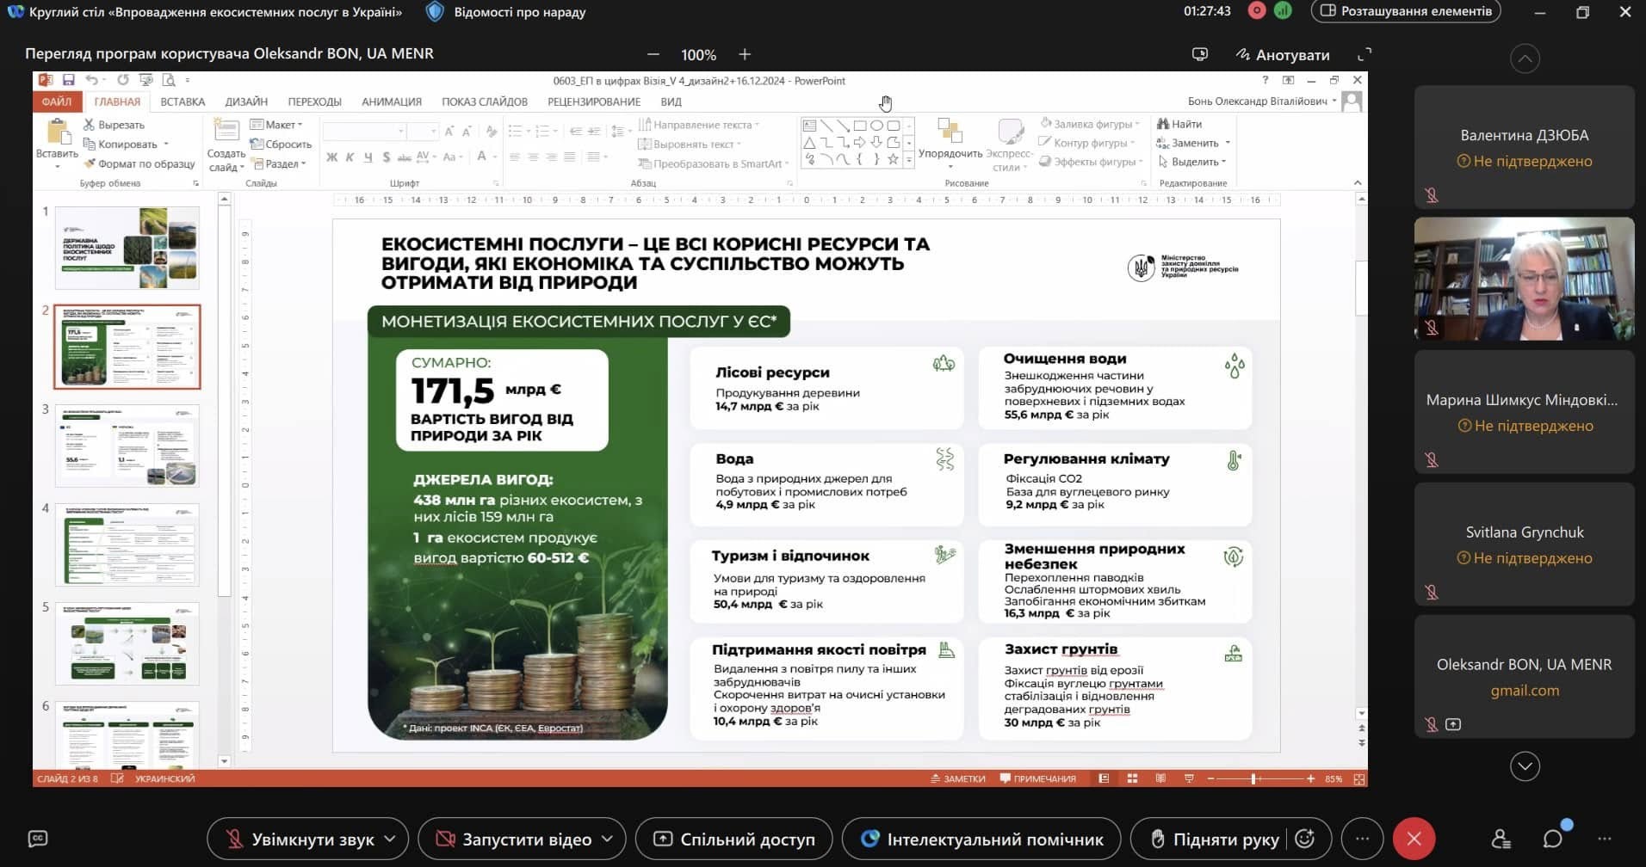Open the ФАЙЛ tab
1646x867 pixels.
[x=56, y=101]
